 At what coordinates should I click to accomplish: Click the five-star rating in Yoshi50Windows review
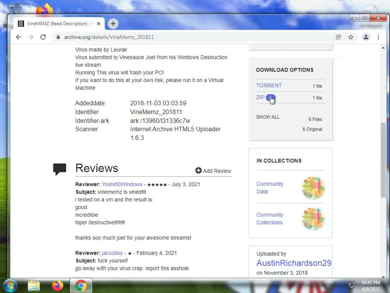coord(157,185)
